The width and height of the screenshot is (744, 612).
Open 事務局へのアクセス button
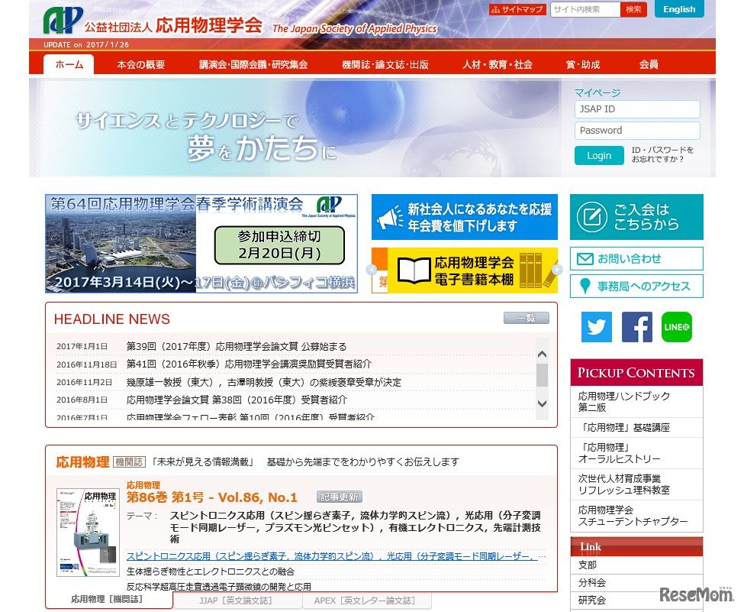[x=636, y=286]
